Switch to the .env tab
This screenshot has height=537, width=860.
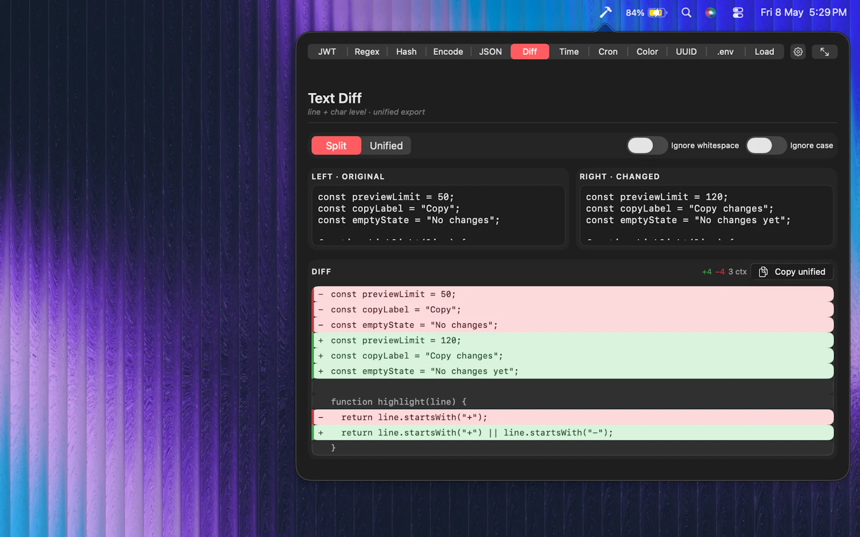click(725, 52)
